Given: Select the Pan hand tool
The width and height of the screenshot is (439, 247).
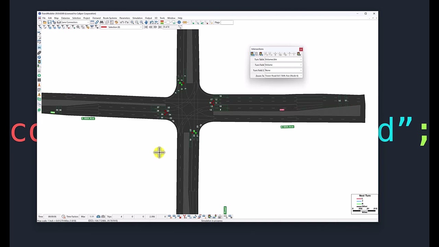Looking at the screenshot, I should click(146, 22).
